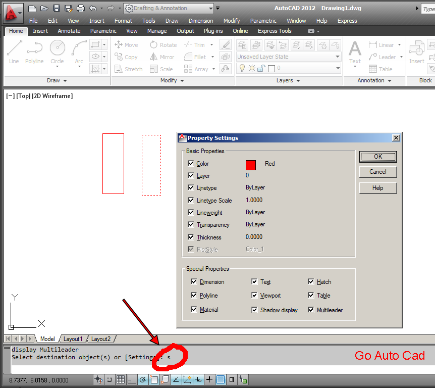Toggle Grid Display in status bar
The height and width of the screenshot is (388, 435).
(121, 379)
